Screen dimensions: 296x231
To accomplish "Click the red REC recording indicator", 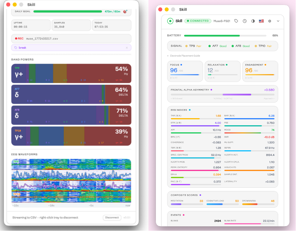I will pos(19,38).
